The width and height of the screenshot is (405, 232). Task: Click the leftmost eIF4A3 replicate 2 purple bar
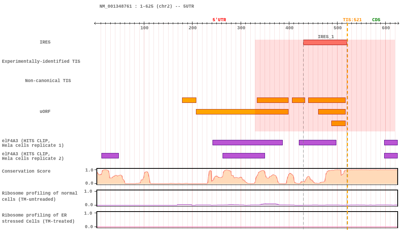coord(110,156)
